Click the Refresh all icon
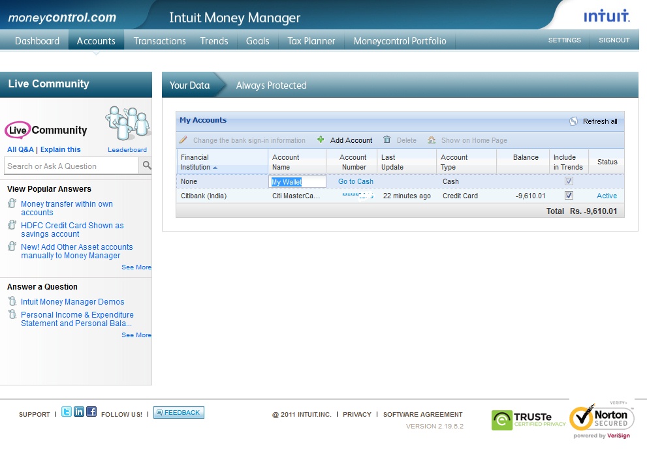This screenshot has width=647, height=465. tap(574, 121)
